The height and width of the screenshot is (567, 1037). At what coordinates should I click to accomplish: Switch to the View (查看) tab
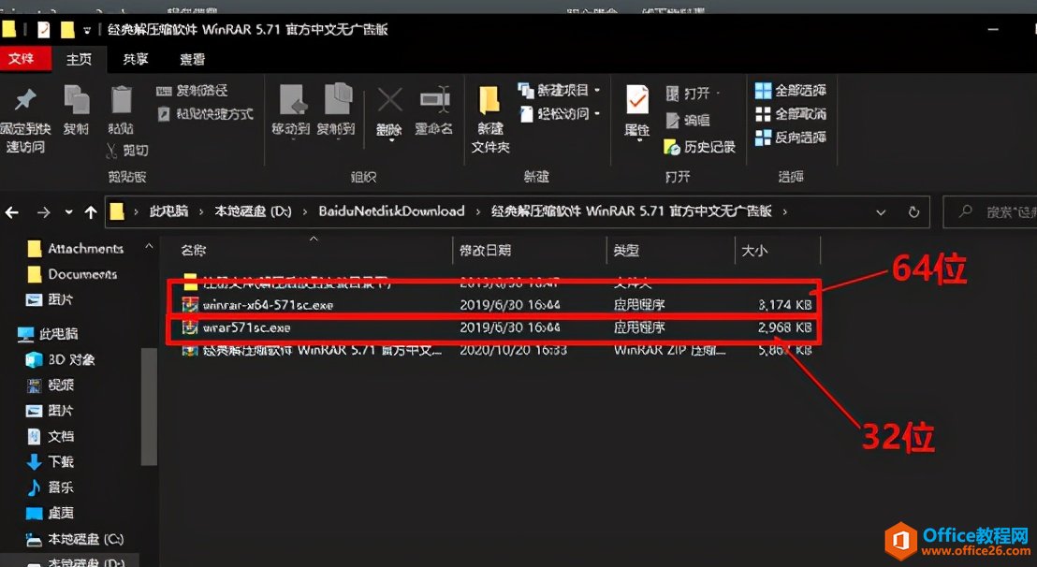pyautogui.click(x=193, y=59)
